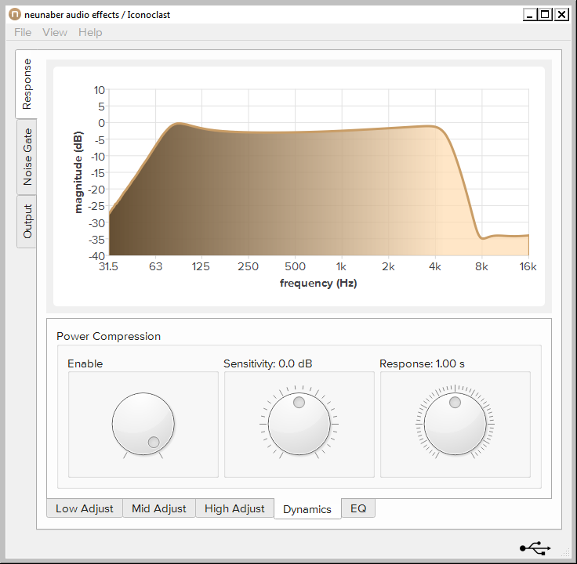Select the Mid Adjust tab
The image size is (577, 564).
[x=159, y=508]
